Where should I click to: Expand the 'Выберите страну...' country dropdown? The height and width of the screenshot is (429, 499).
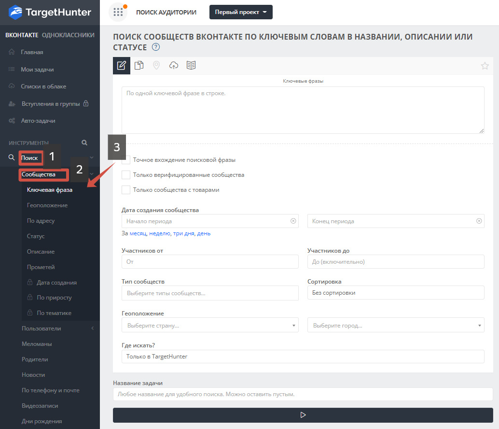[210, 326]
